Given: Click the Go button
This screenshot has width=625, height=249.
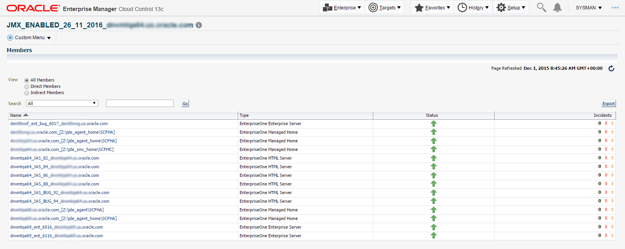Looking at the screenshot, I should tap(185, 104).
